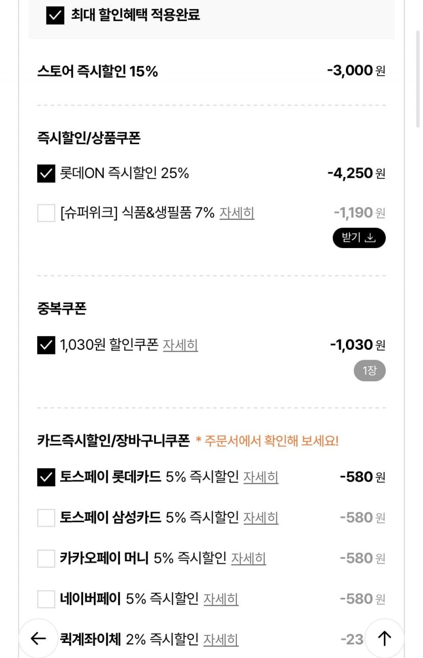Viewport: 423px width, 658px height.
Task: Open 자세히 link for 카카오페이 머니
Action: [x=248, y=558]
